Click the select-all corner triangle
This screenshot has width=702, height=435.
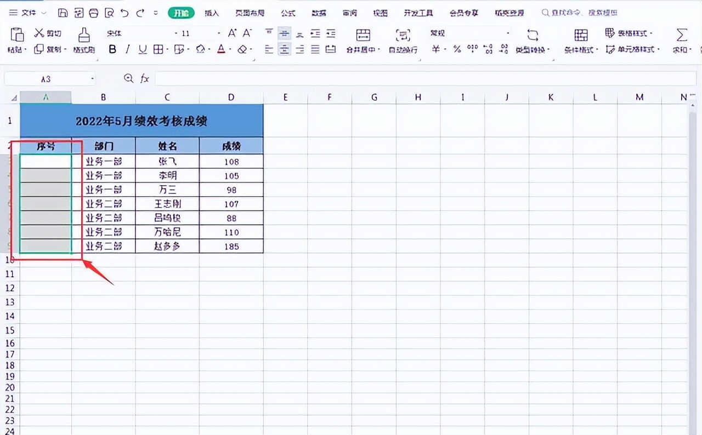[14, 98]
